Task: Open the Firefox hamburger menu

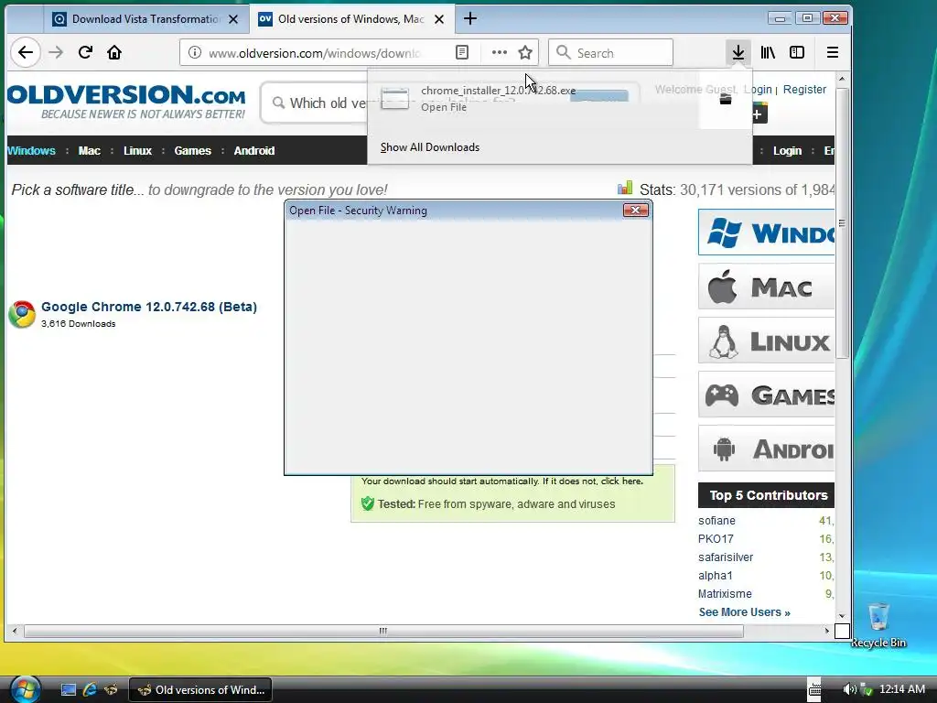Action: click(833, 52)
